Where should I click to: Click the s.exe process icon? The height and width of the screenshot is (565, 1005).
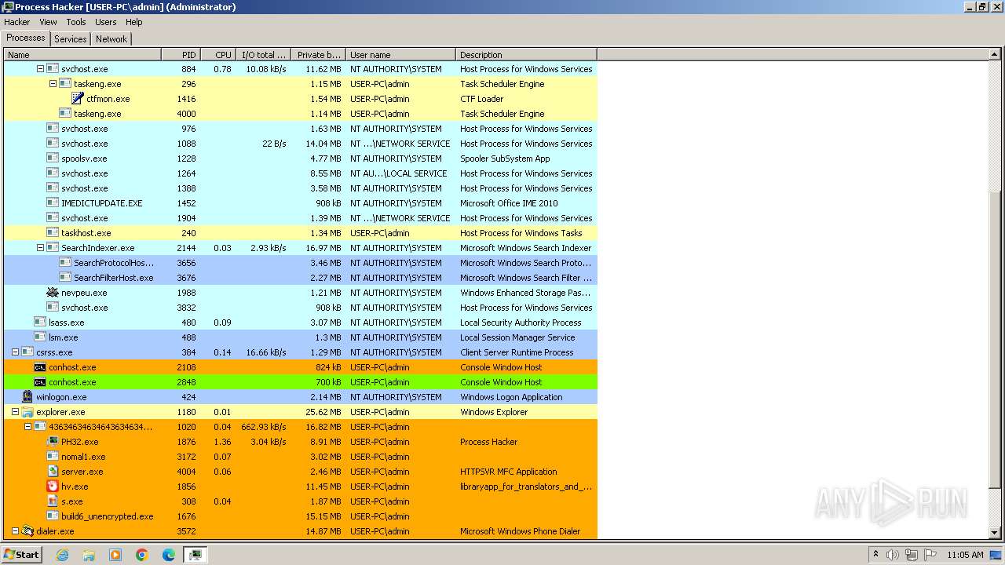pos(53,501)
